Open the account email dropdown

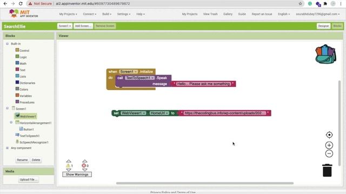[318, 14]
